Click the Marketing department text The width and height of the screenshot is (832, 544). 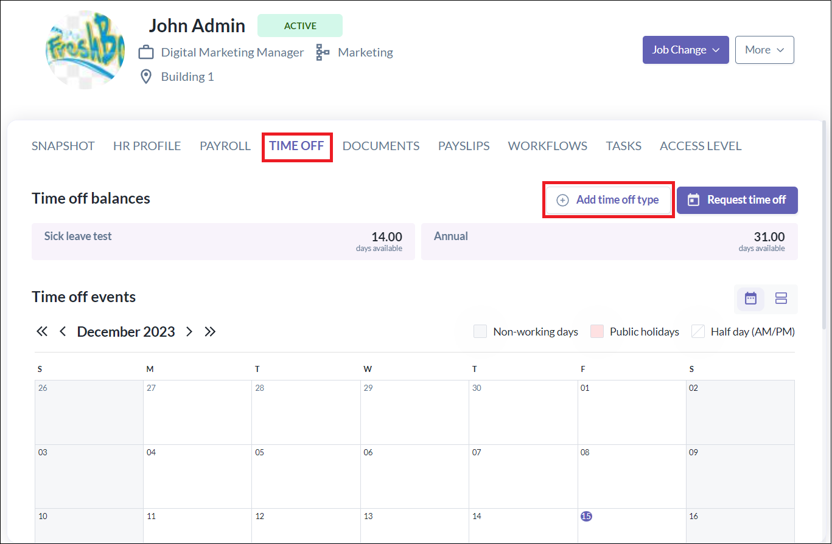365,52
